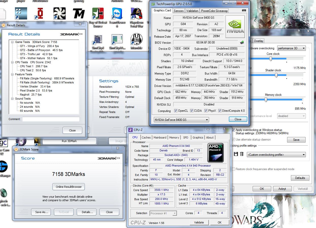This screenshot has width=316, height=228.
Task: Collapse the CPU Tests tree node
Action: coord(12,62)
